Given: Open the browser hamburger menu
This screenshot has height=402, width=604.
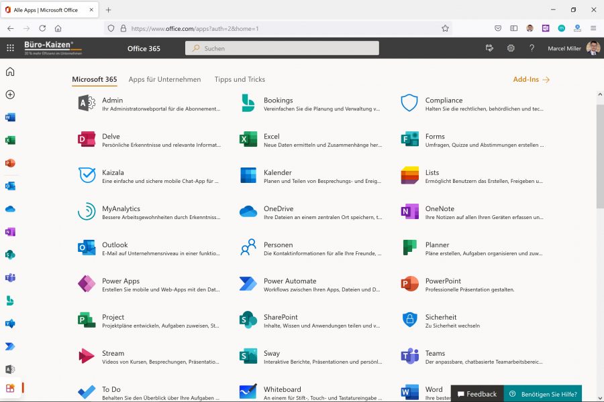Looking at the screenshot, I should click(593, 28).
